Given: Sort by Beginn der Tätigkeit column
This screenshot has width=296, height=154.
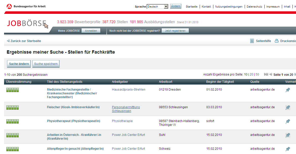Looking at the screenshot, I should point(220,82).
